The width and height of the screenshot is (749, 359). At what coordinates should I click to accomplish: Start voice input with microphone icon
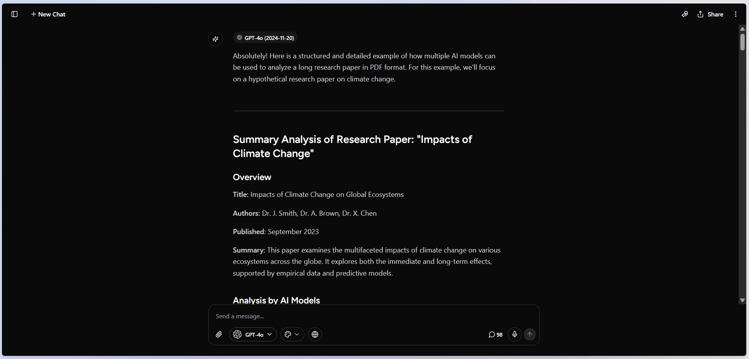coord(515,334)
